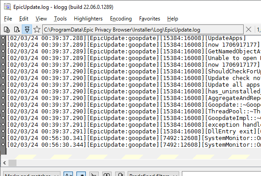This screenshot has width=261, height=176.
Task: Click the klogg icon in the title bar
Action: click(x=8, y=7)
